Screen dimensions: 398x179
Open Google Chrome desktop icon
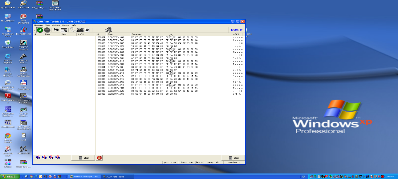click(8, 137)
